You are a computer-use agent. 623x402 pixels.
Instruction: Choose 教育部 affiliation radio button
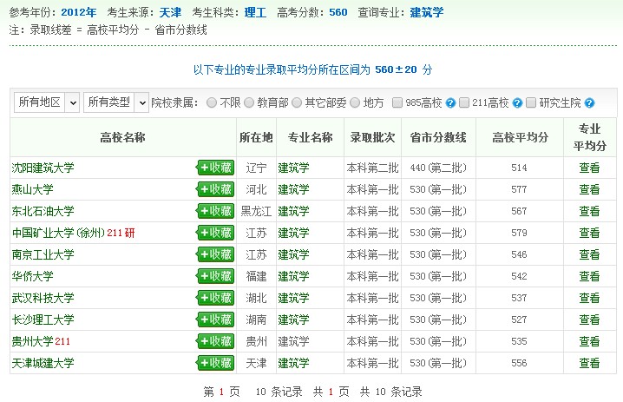(249, 103)
